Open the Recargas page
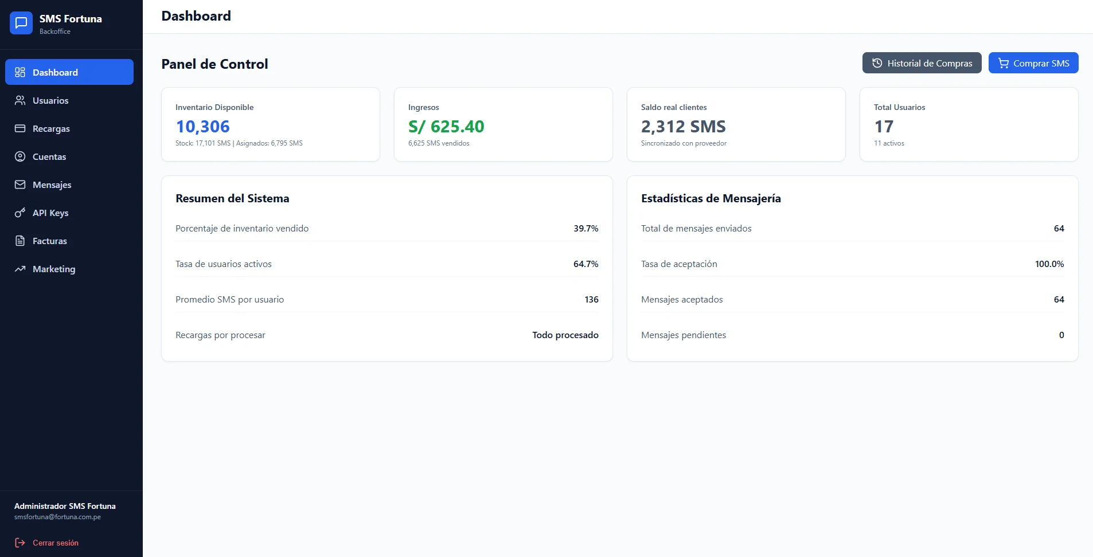 tap(69, 128)
